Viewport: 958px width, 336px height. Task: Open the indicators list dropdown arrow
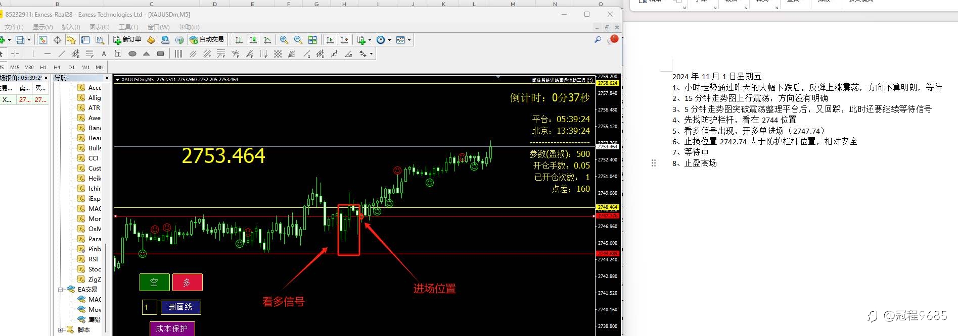tap(370, 40)
